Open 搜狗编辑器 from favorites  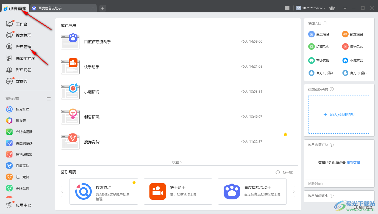pyautogui.click(x=20, y=154)
